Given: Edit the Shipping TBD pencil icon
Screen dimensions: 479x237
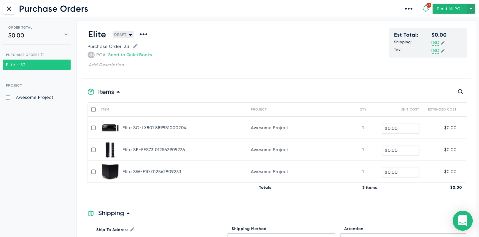Looking at the screenshot, I should (x=443, y=43).
